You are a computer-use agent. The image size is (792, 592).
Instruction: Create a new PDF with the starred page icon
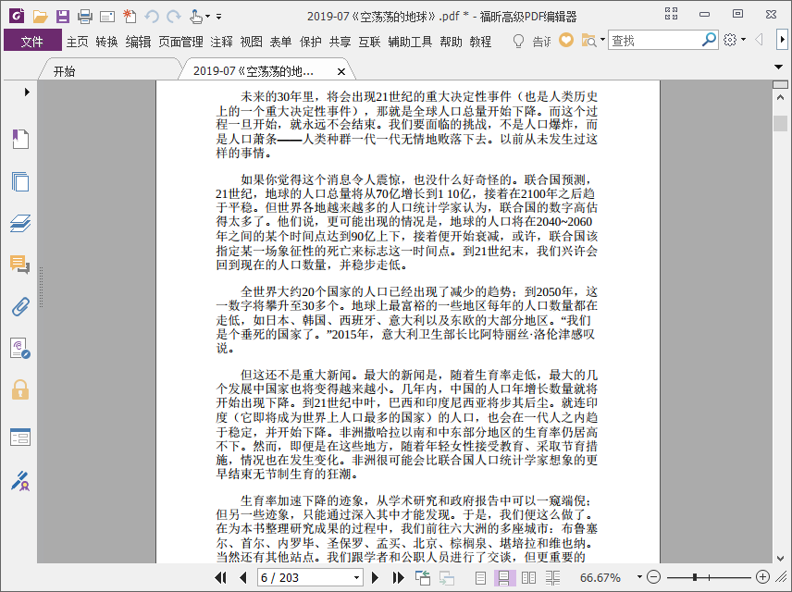point(130,16)
